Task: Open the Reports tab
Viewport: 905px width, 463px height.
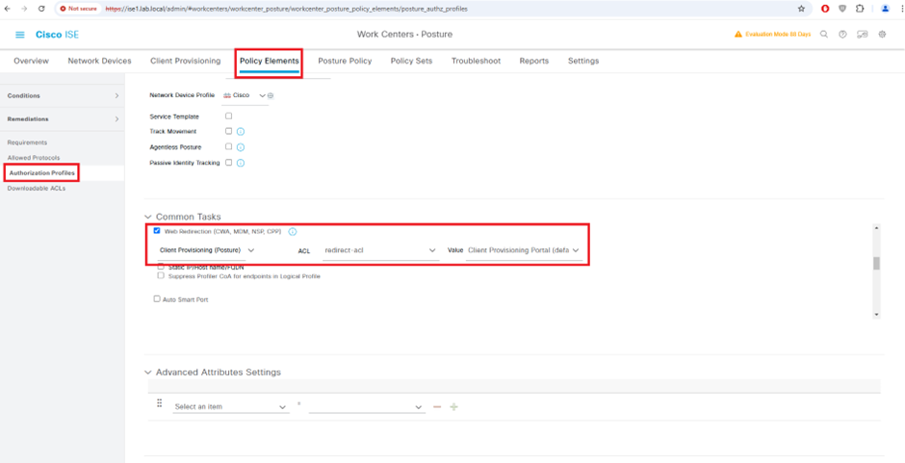Action: [534, 61]
